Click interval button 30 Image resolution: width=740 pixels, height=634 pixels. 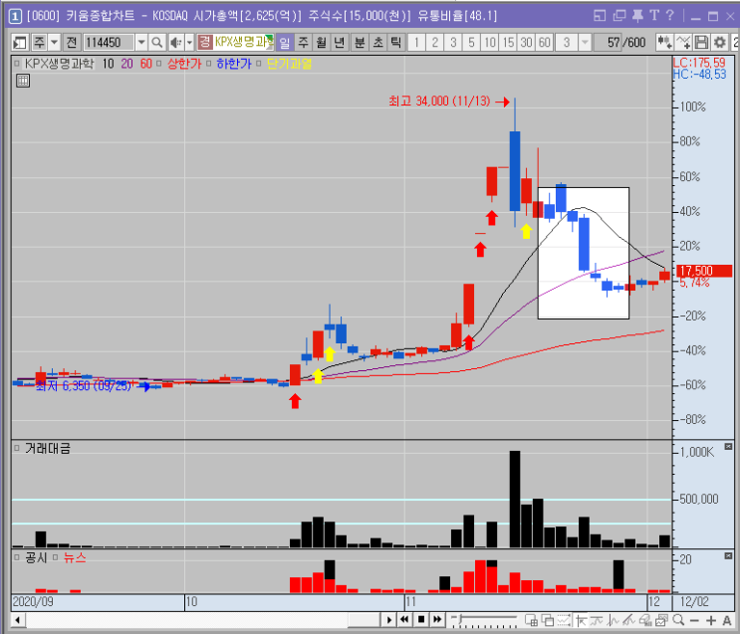click(527, 43)
